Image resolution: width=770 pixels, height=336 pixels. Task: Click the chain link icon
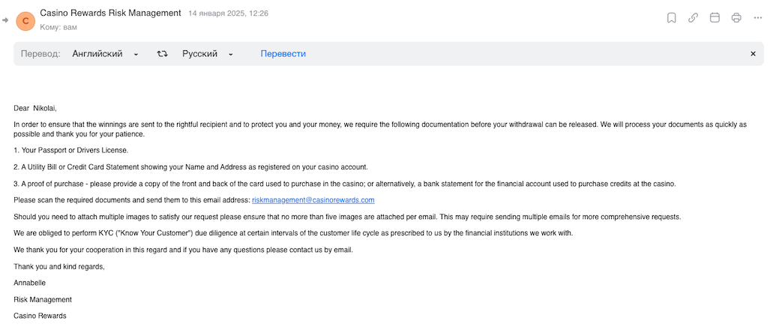coord(694,18)
